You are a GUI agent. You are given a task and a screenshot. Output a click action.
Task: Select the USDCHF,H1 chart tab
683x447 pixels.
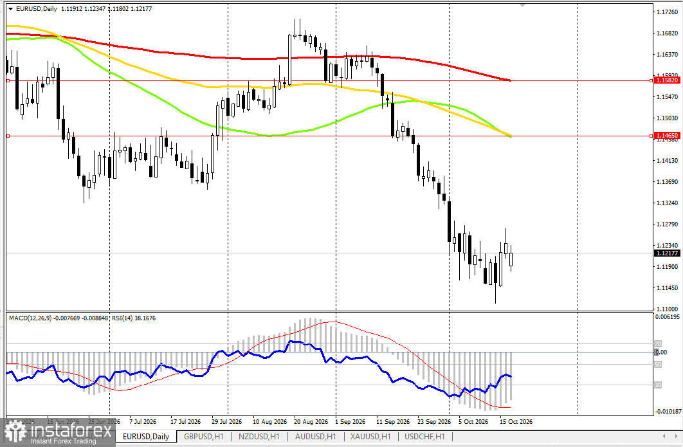(424, 436)
